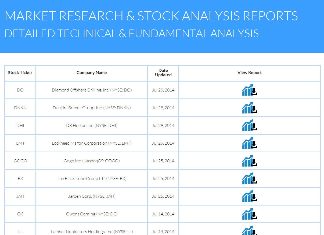Download The Blackstone Group report
Viewport: 324px width, 235px height.
point(250,178)
